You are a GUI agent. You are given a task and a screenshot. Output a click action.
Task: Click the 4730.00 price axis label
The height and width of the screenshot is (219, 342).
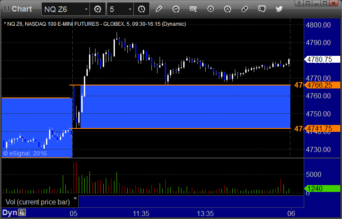(318, 149)
